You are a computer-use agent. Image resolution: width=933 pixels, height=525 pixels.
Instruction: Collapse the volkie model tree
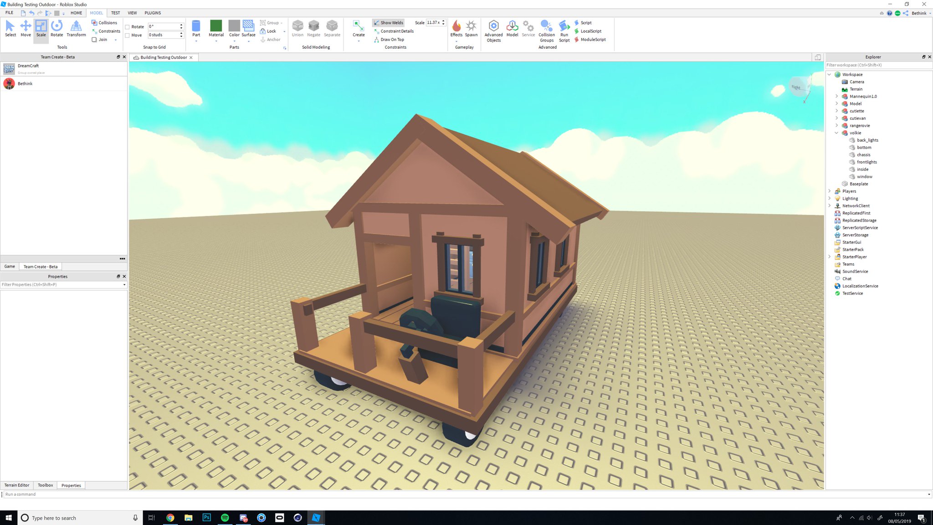836,133
